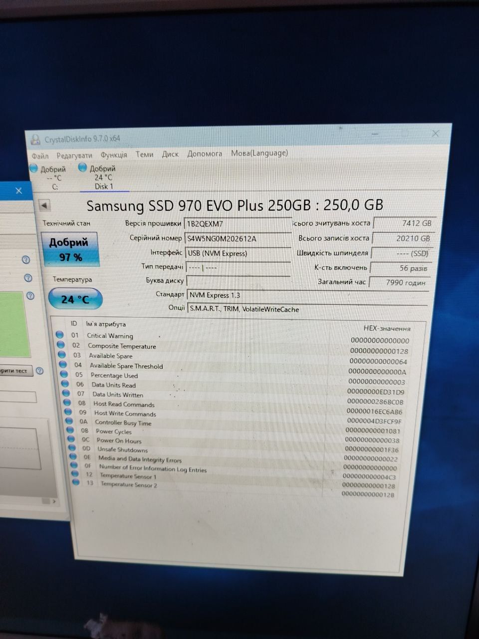Image resolution: width=479 pixels, height=639 pixels.
Task: Click the hex value 00000016EC6AB6
Action: pos(374,411)
